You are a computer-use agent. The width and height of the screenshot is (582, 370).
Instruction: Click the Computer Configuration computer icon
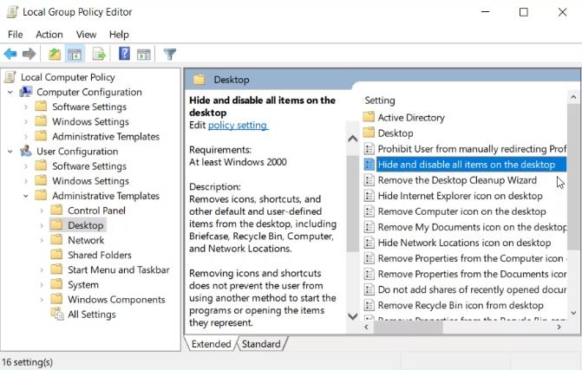[26, 92]
